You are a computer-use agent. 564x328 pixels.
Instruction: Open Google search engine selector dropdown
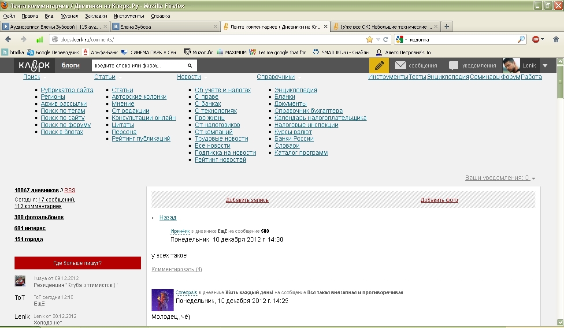coord(401,39)
